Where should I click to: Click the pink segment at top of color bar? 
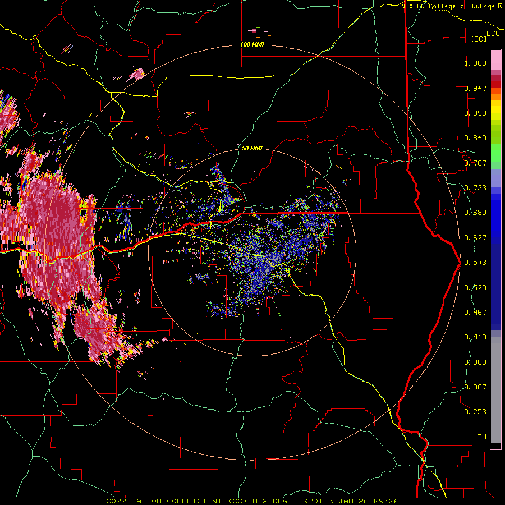click(x=495, y=59)
